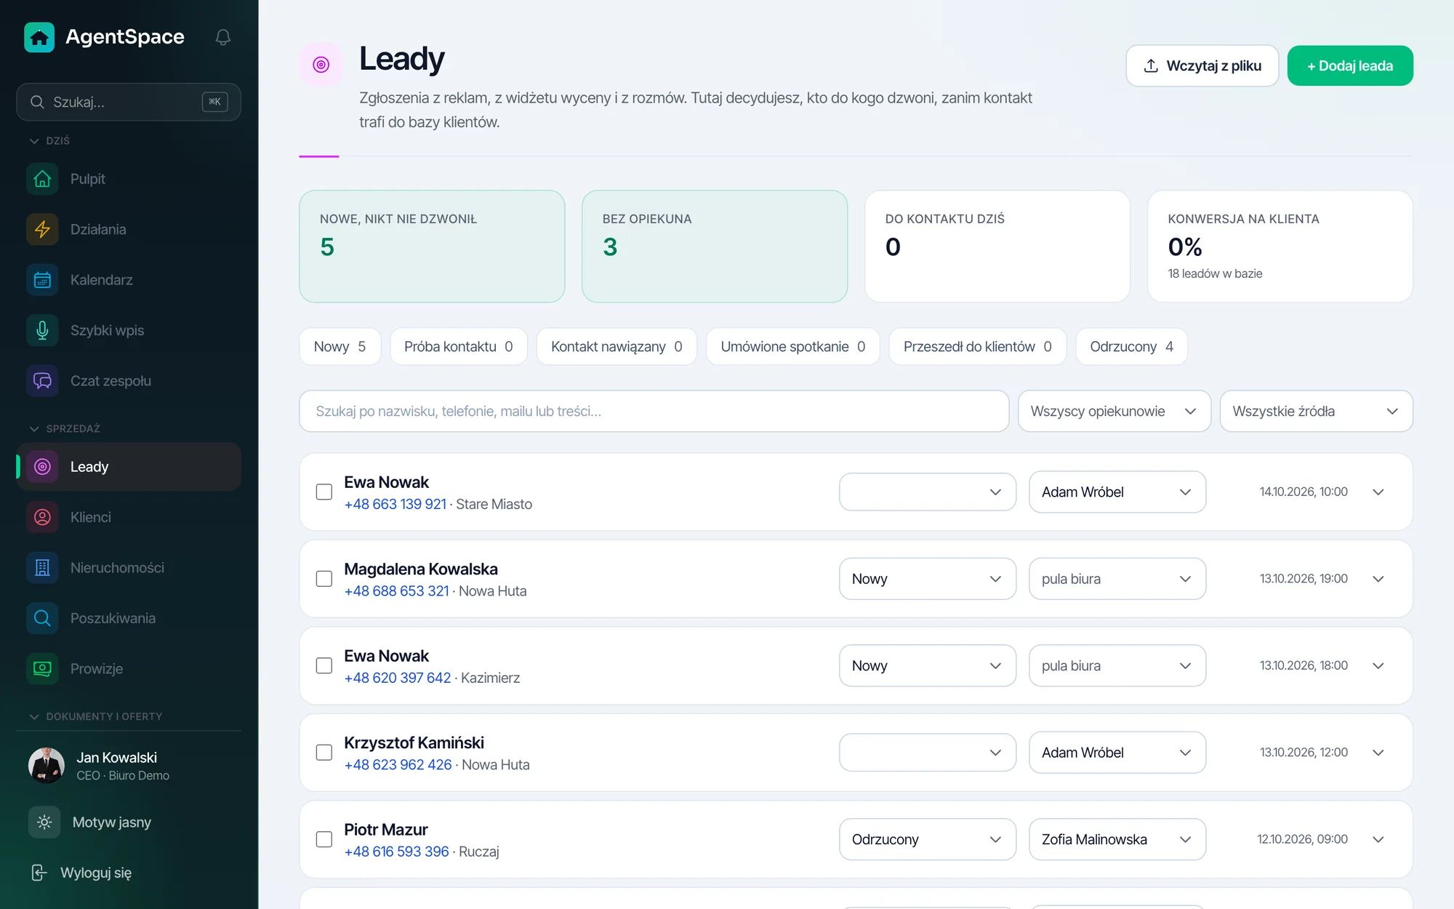Click Wczytaj z pliku button
This screenshot has width=1454, height=909.
(x=1202, y=66)
